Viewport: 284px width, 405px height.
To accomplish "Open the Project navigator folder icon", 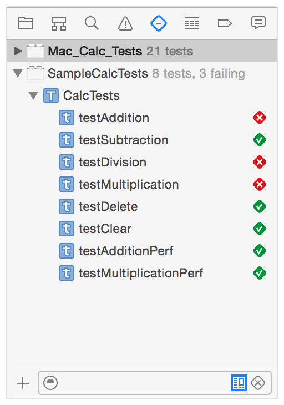I will point(26,23).
